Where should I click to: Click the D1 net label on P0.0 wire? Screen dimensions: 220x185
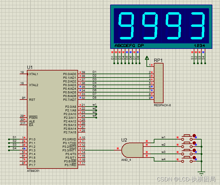coord(94,72)
